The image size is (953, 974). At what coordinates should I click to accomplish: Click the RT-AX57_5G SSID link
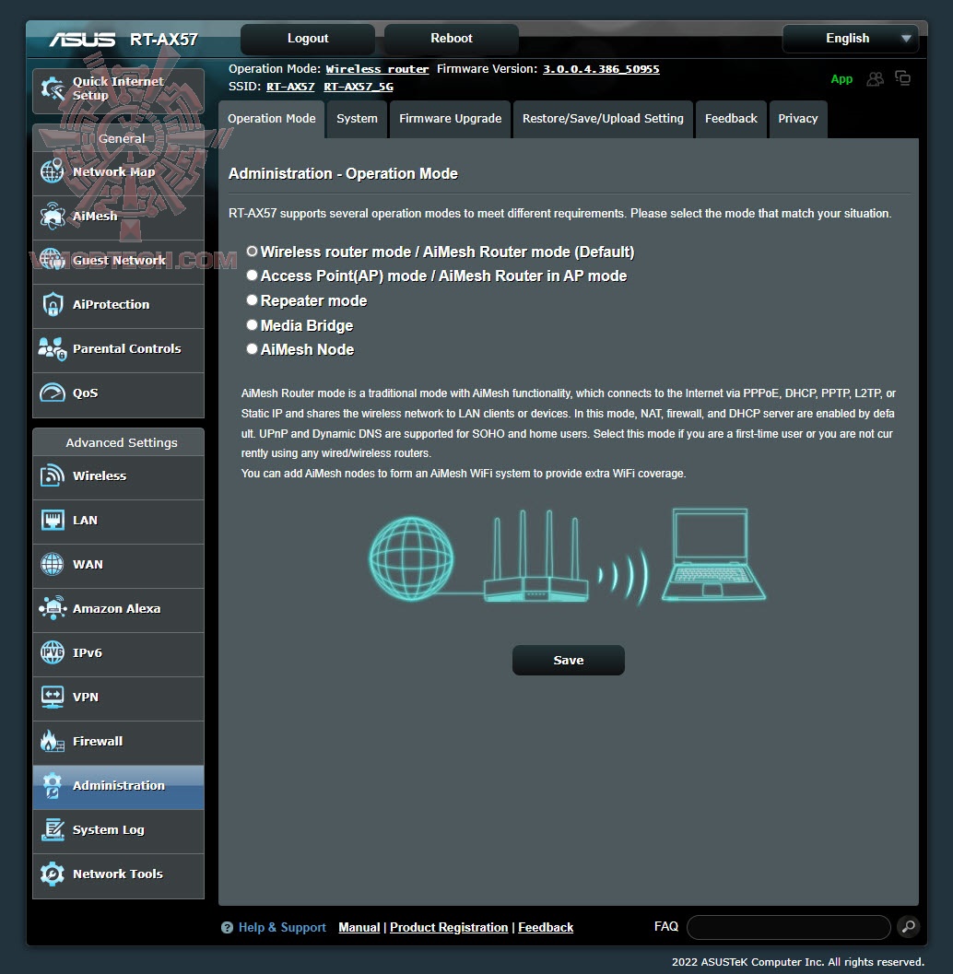pos(359,87)
